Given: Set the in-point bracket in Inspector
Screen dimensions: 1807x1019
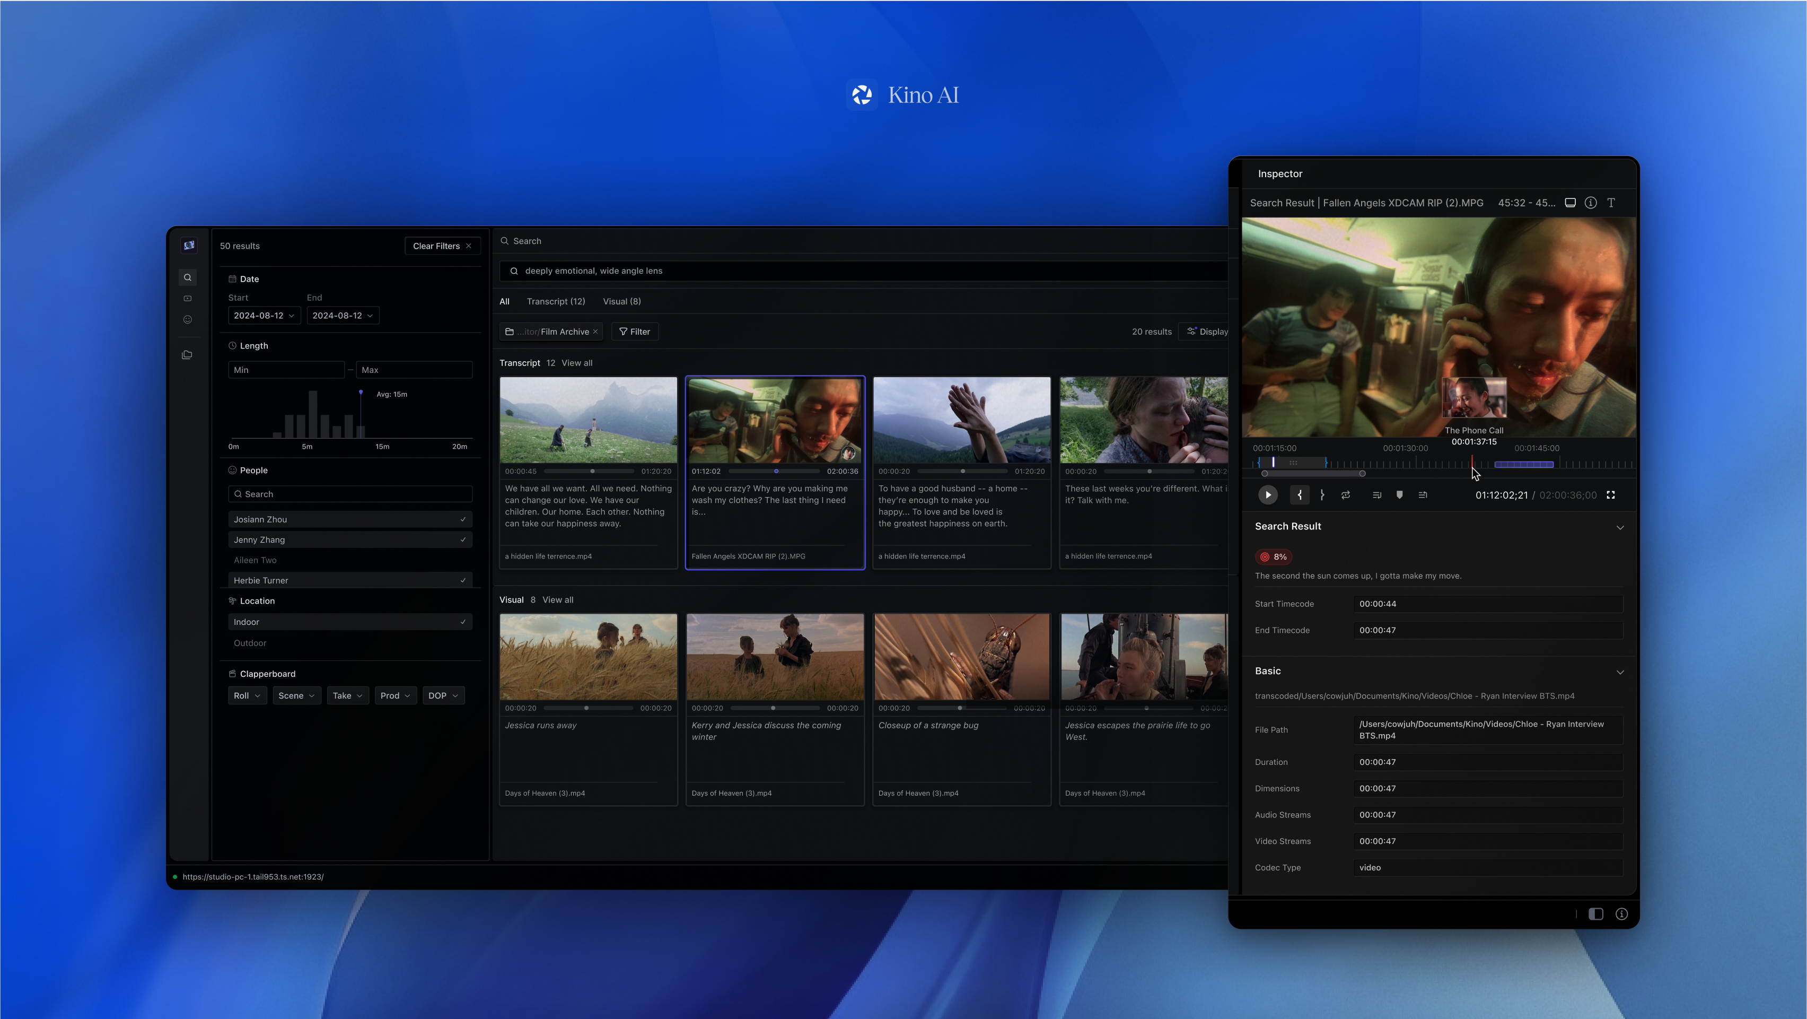Looking at the screenshot, I should [1299, 495].
